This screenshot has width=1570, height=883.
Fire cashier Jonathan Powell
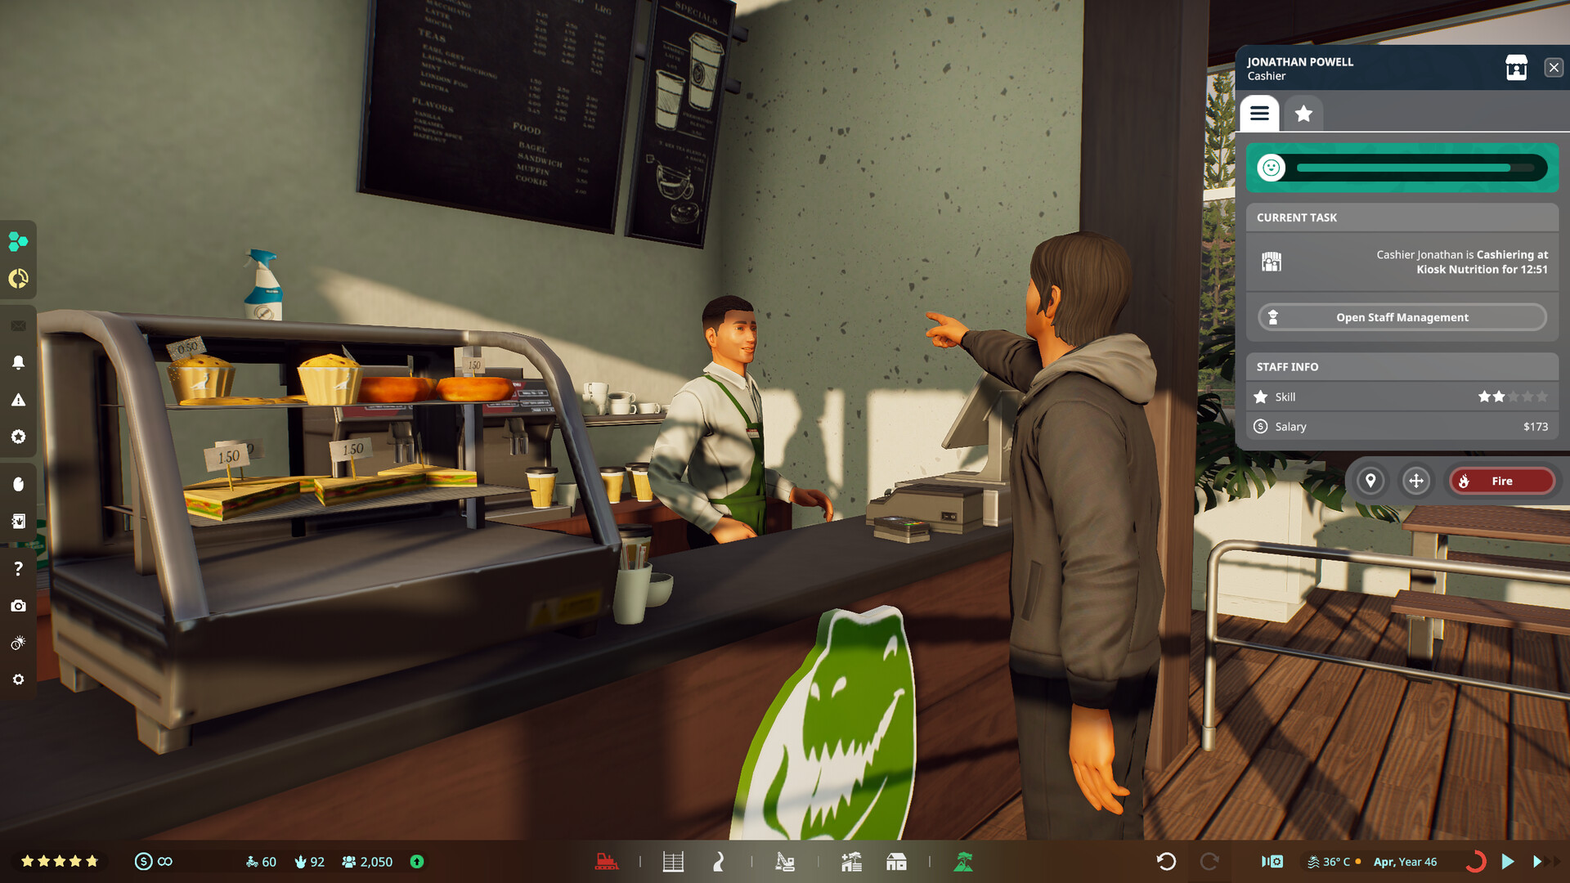click(1502, 481)
